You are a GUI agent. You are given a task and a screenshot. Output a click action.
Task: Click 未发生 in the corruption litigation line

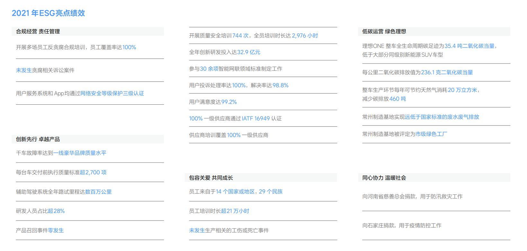point(24,70)
